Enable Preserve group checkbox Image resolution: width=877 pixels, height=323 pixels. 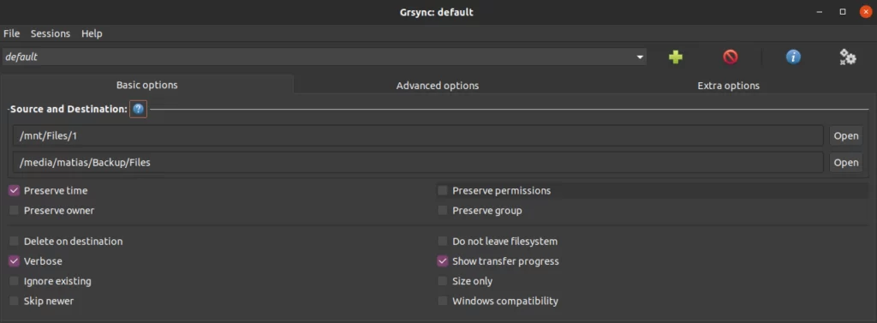[443, 211]
